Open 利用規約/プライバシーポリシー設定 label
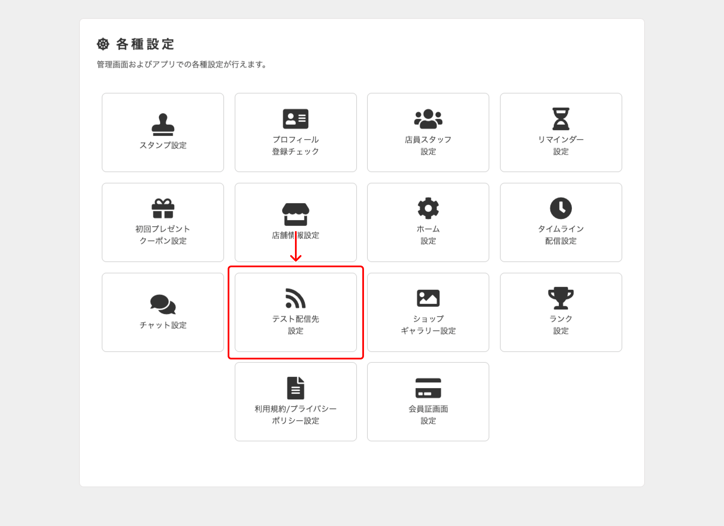This screenshot has height=526, width=724. (x=296, y=415)
